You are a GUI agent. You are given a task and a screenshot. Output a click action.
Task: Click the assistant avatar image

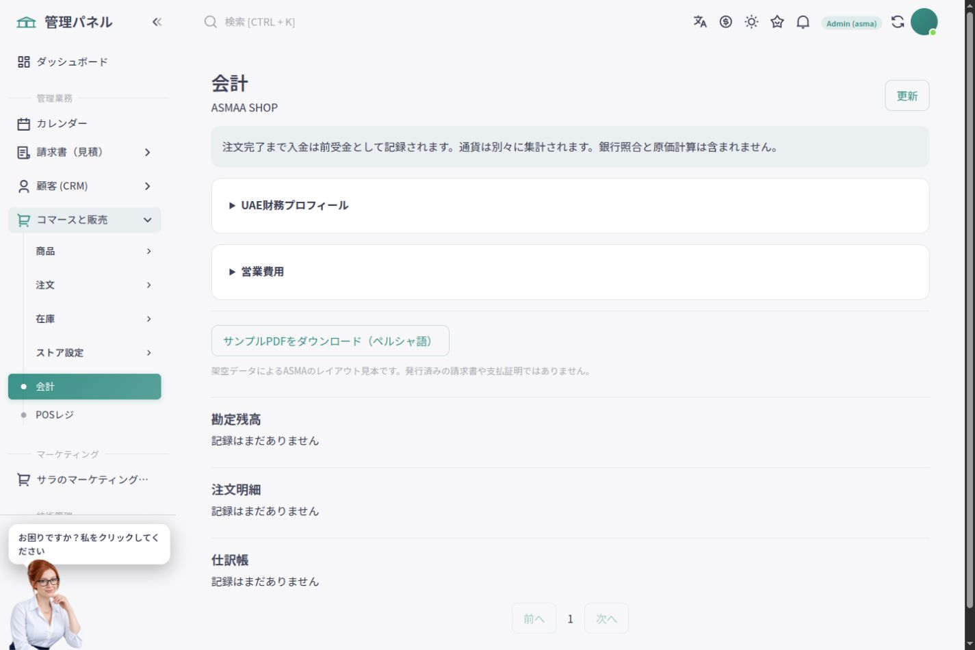[45, 605]
